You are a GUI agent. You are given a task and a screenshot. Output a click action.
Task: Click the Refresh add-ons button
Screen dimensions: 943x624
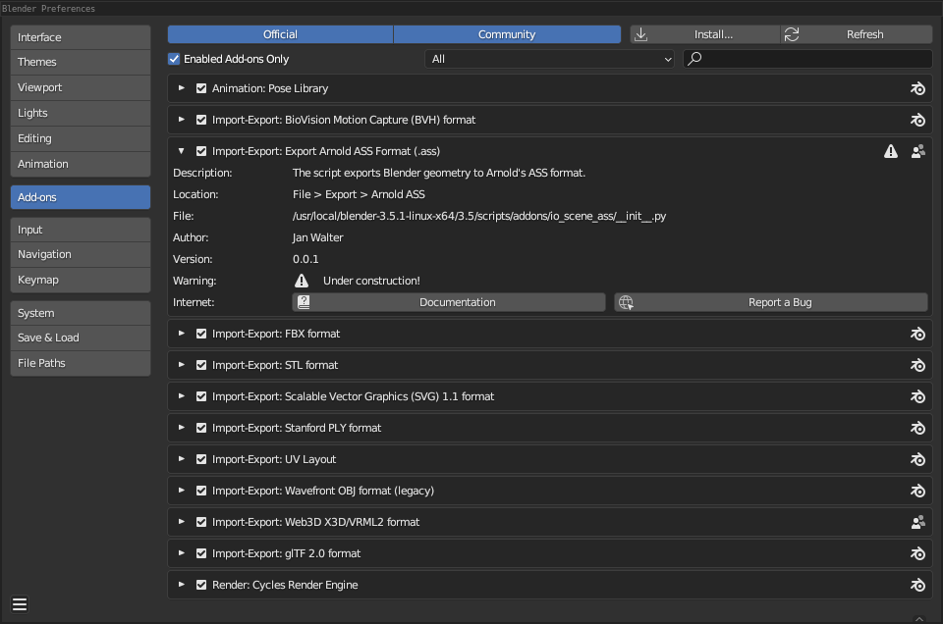[857, 34]
